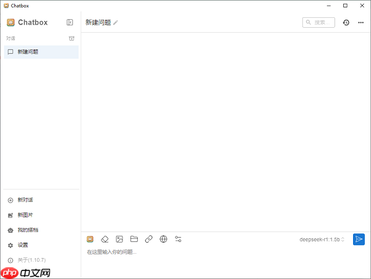Click the archive icon beside 对话 label

(72, 38)
